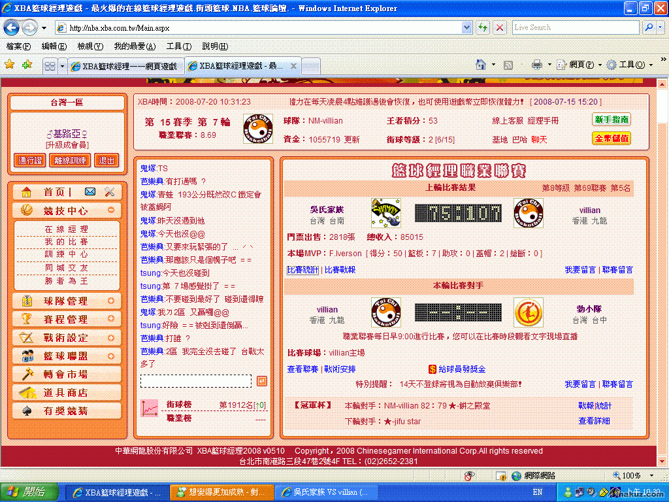The height and width of the screenshot is (502, 669).
Task: Select 在線經理 sidebar item
Action: (66, 229)
